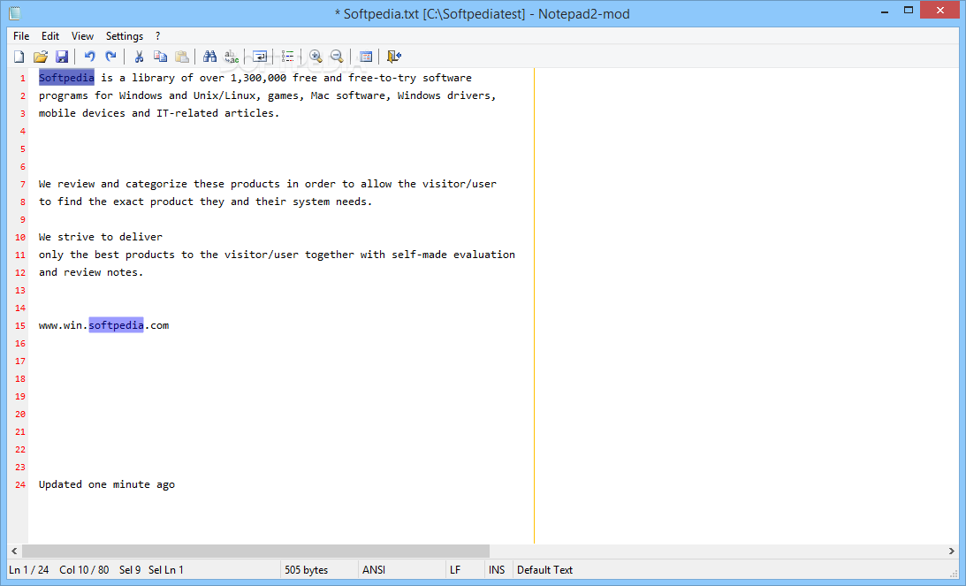Open the ? help menu
The image size is (966, 586).
click(157, 35)
